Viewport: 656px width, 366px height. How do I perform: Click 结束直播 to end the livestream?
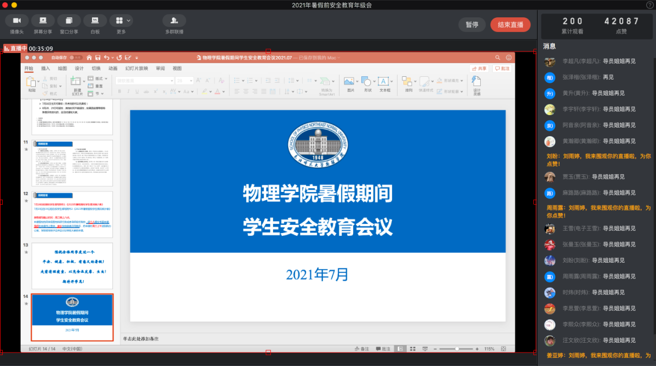click(510, 25)
